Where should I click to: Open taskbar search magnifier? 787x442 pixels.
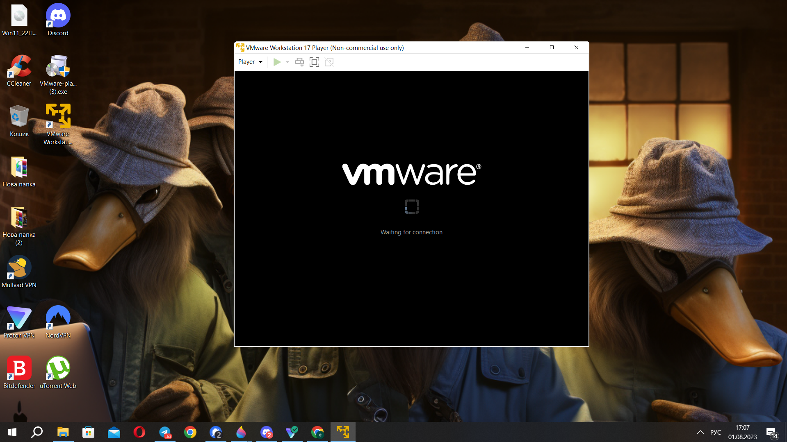click(37, 432)
